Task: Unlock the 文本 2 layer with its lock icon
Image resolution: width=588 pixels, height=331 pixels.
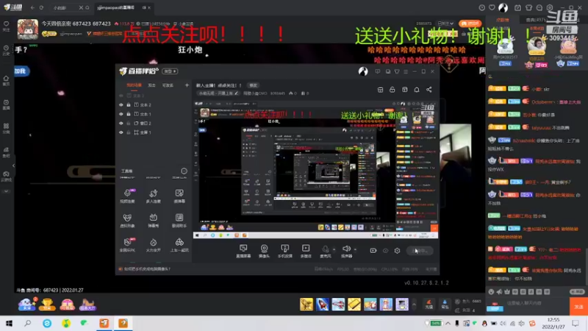Action: coord(128,105)
